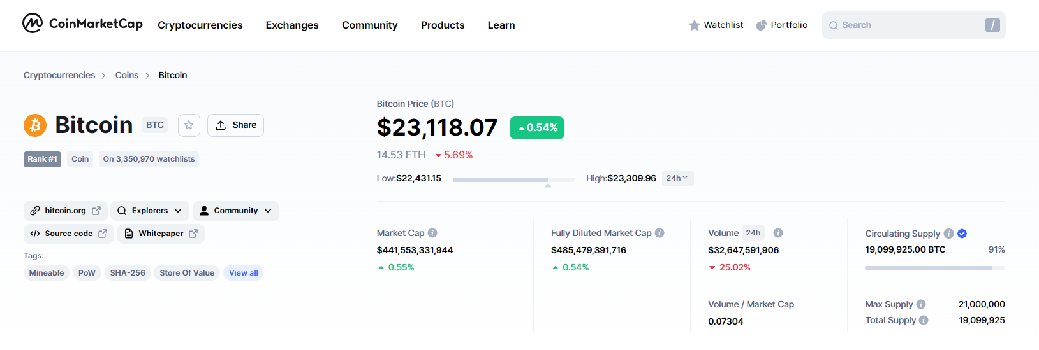
Task: Select the Store Of Value tag
Action: [x=187, y=273]
